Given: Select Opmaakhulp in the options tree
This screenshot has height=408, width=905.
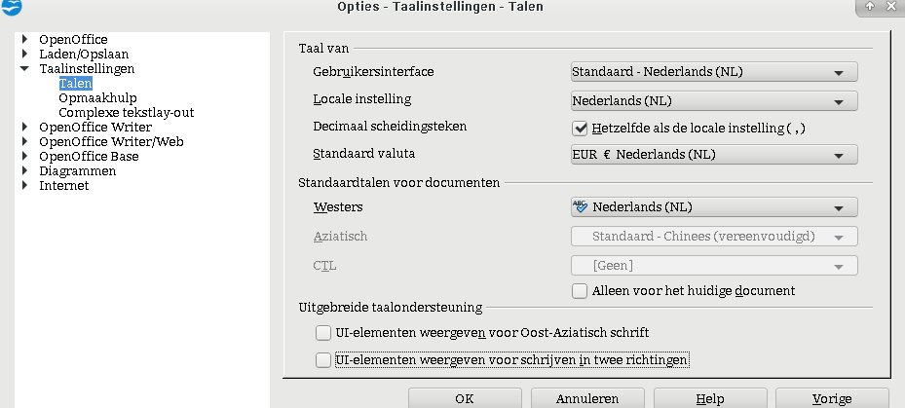Looking at the screenshot, I should [96, 98].
